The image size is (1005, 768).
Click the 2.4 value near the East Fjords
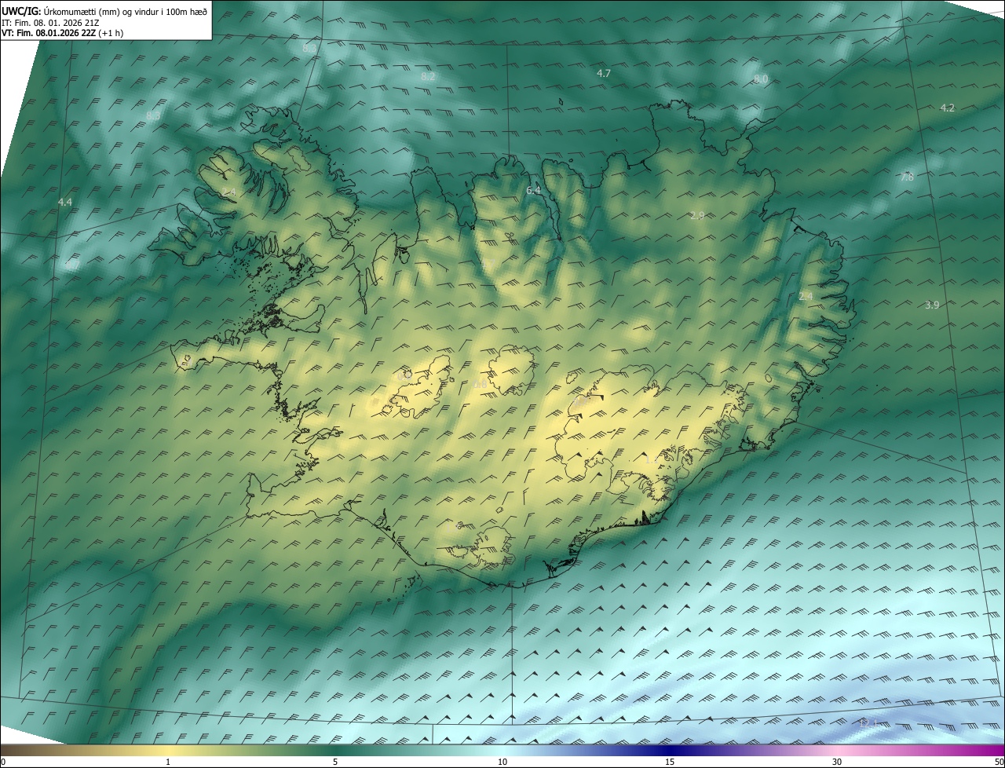806,296
